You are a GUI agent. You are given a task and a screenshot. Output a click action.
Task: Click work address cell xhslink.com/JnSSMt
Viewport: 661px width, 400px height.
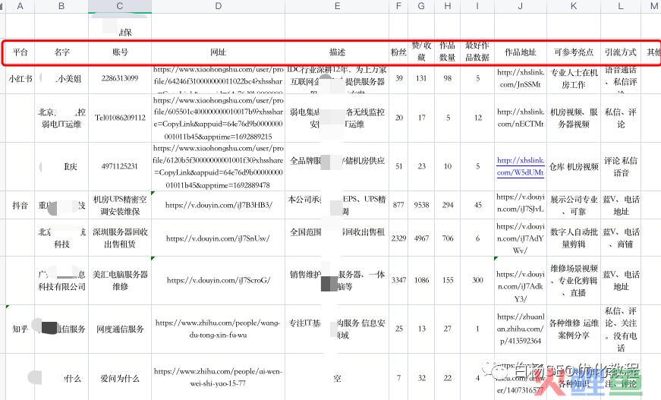[520, 78]
